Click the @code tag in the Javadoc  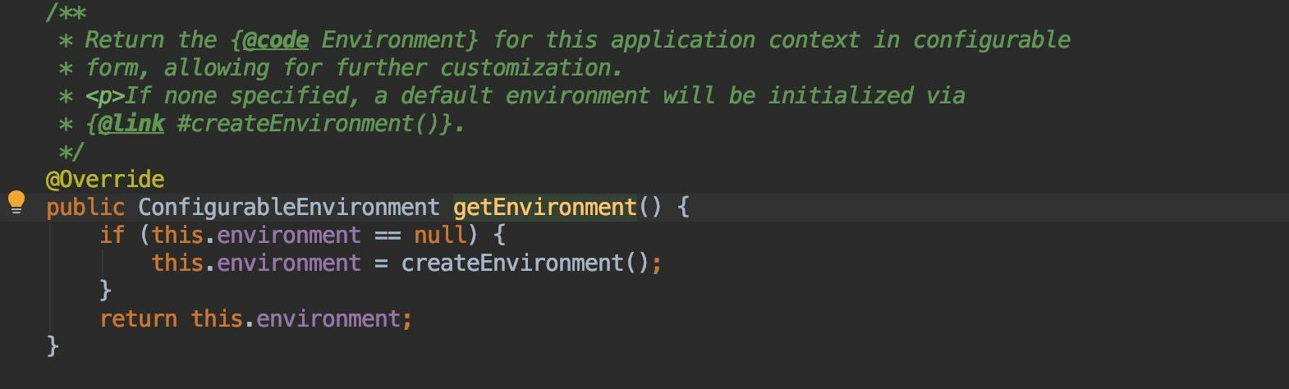click(x=275, y=40)
